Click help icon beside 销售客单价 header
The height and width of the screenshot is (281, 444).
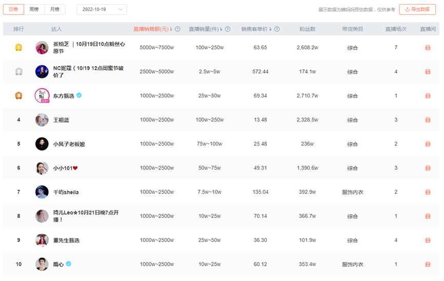point(277,29)
